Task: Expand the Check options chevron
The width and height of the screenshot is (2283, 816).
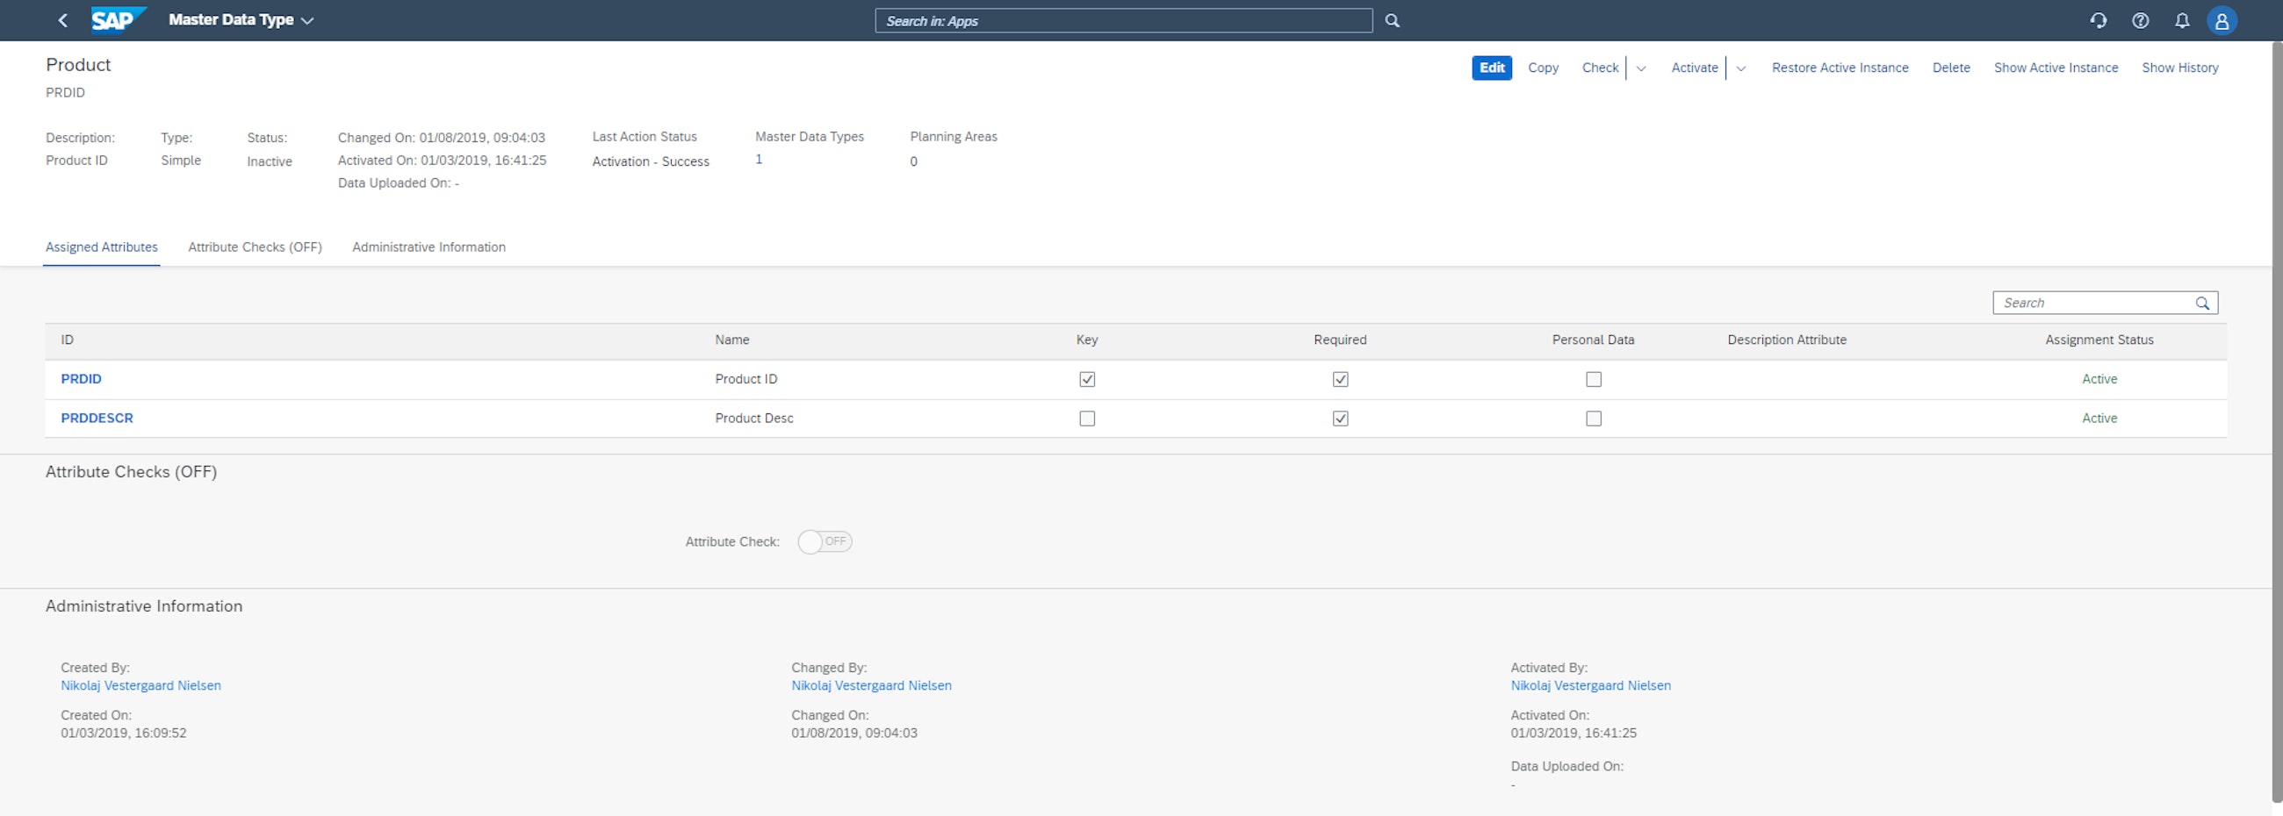Action: click(1641, 68)
